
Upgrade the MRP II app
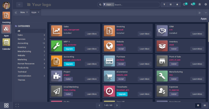[69, 49]
